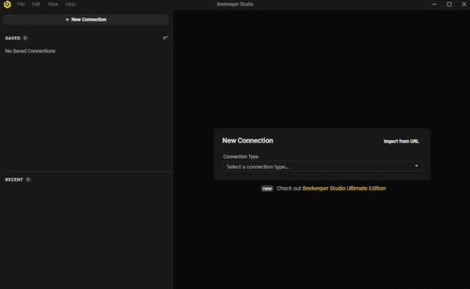Click the Beekeeper Studio logo icon
This screenshot has width=470, height=289.
pyautogui.click(x=8, y=5)
